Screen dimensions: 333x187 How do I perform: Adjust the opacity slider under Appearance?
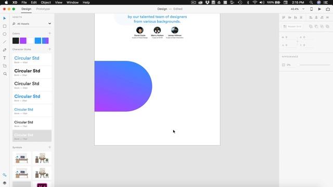[315, 65]
